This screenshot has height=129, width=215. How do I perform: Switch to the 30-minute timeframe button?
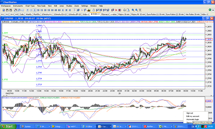pyautogui.click(x=45, y=10)
